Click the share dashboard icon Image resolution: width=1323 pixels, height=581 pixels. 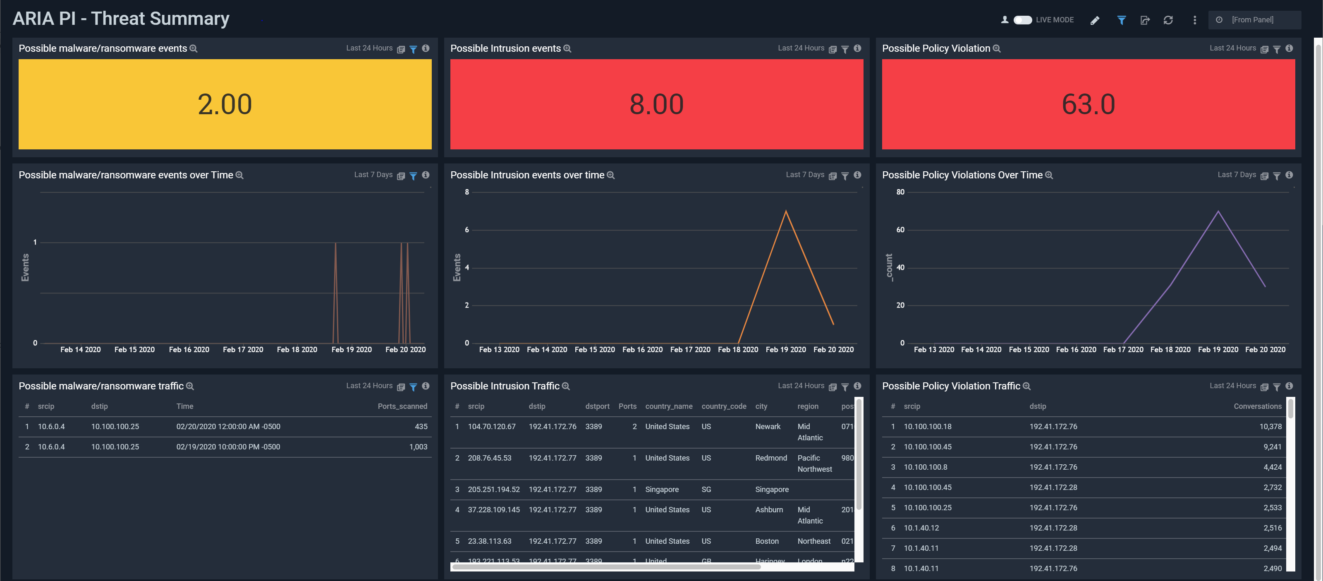pos(1145,20)
